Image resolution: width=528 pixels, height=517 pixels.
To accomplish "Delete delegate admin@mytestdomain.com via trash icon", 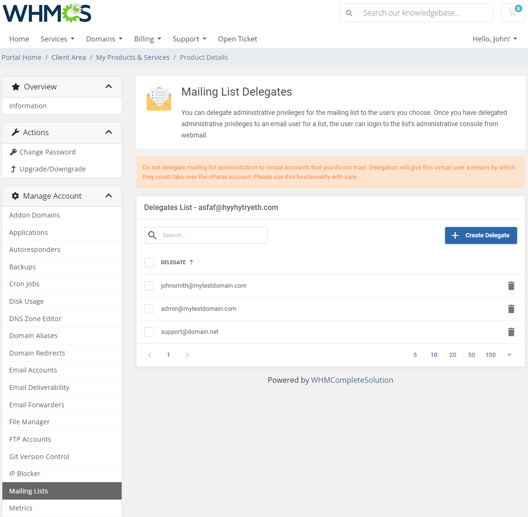I will click(x=511, y=309).
